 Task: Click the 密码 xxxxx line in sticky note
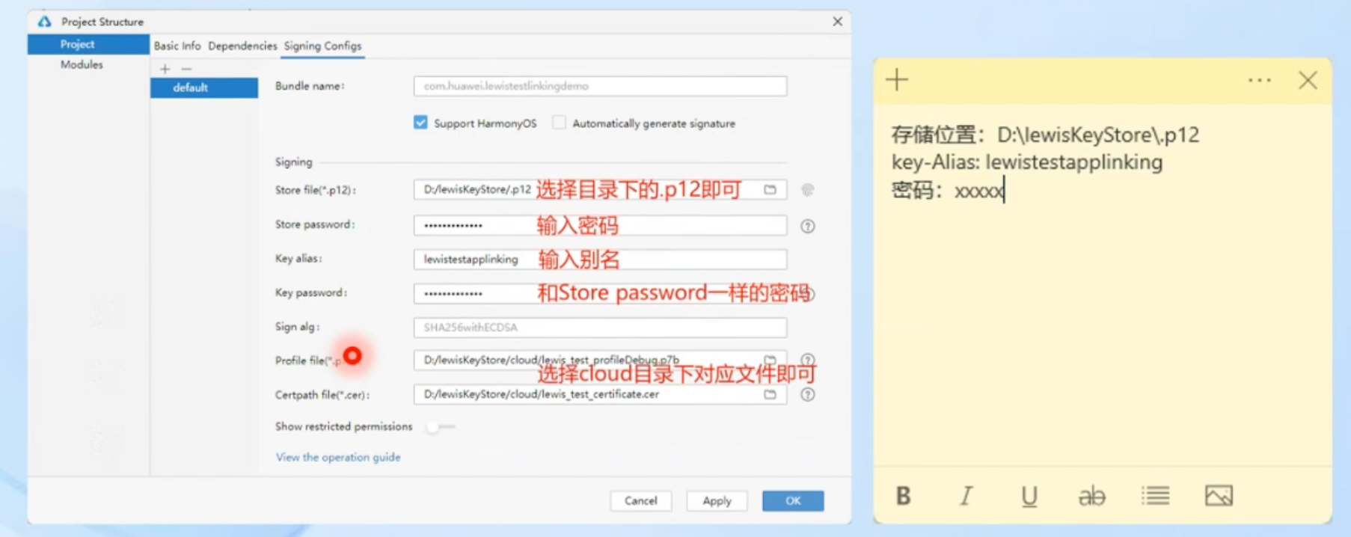pos(948,191)
